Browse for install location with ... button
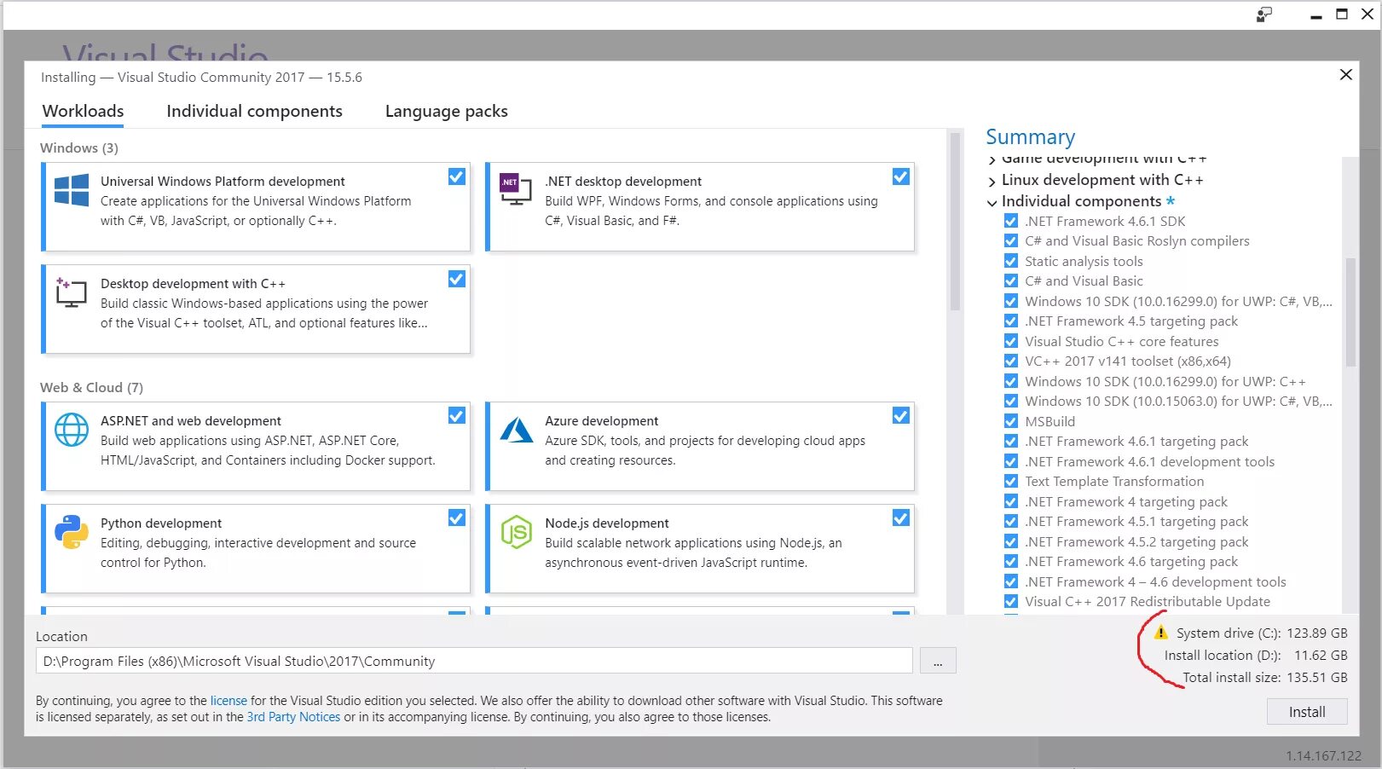 click(938, 661)
